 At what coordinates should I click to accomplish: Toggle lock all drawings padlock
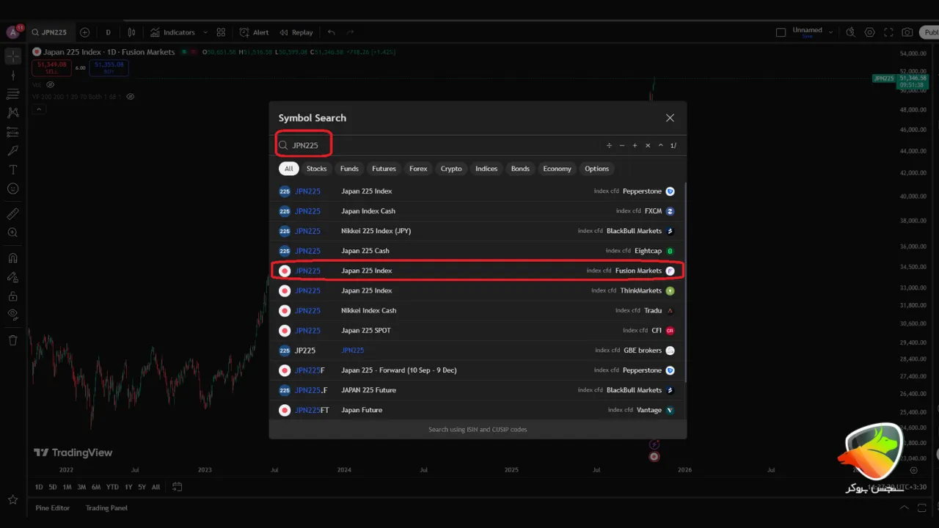12,296
